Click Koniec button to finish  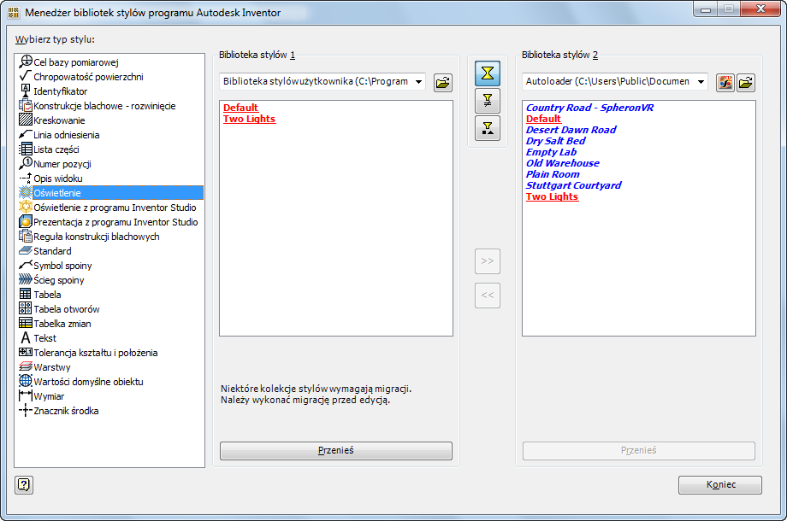[720, 484]
